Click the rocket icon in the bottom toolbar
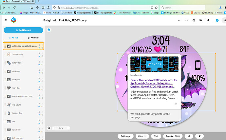Viewport: 226px width, 140px height. click(198, 136)
